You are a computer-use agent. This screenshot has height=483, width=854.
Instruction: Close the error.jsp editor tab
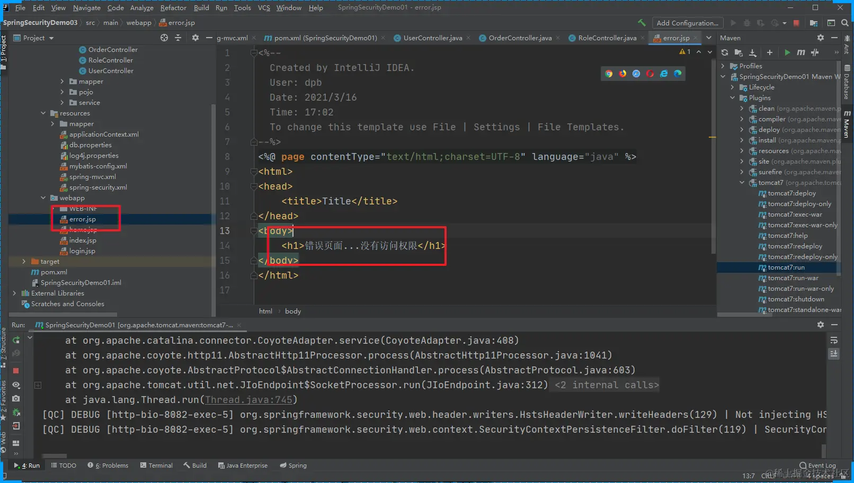pyautogui.click(x=696, y=38)
